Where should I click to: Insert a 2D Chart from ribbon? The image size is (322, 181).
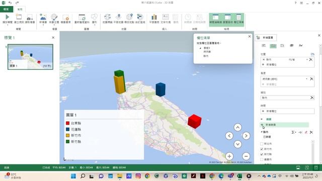(154, 17)
